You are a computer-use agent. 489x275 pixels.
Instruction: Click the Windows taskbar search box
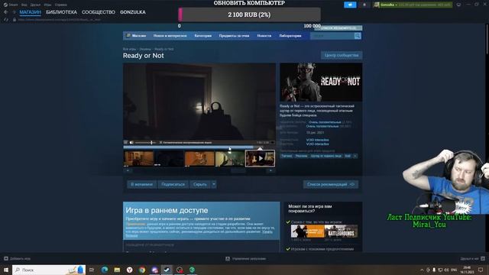coord(49,270)
